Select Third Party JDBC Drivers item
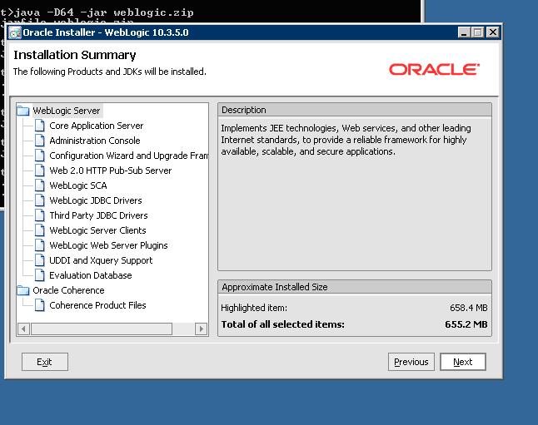538x425 pixels. 98,215
